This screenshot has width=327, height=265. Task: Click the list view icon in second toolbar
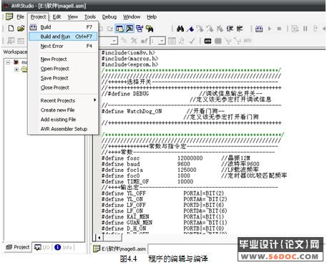coord(172,41)
